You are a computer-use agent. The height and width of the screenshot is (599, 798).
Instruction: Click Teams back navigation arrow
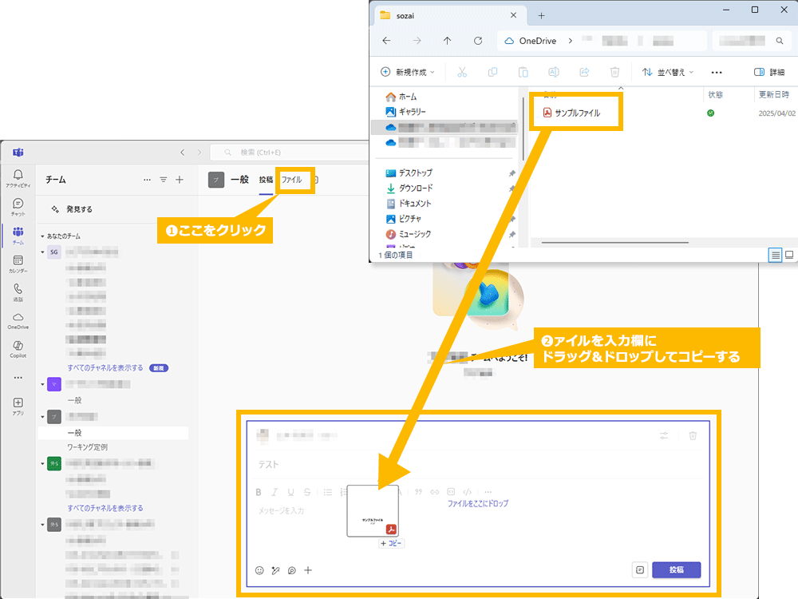(x=183, y=153)
